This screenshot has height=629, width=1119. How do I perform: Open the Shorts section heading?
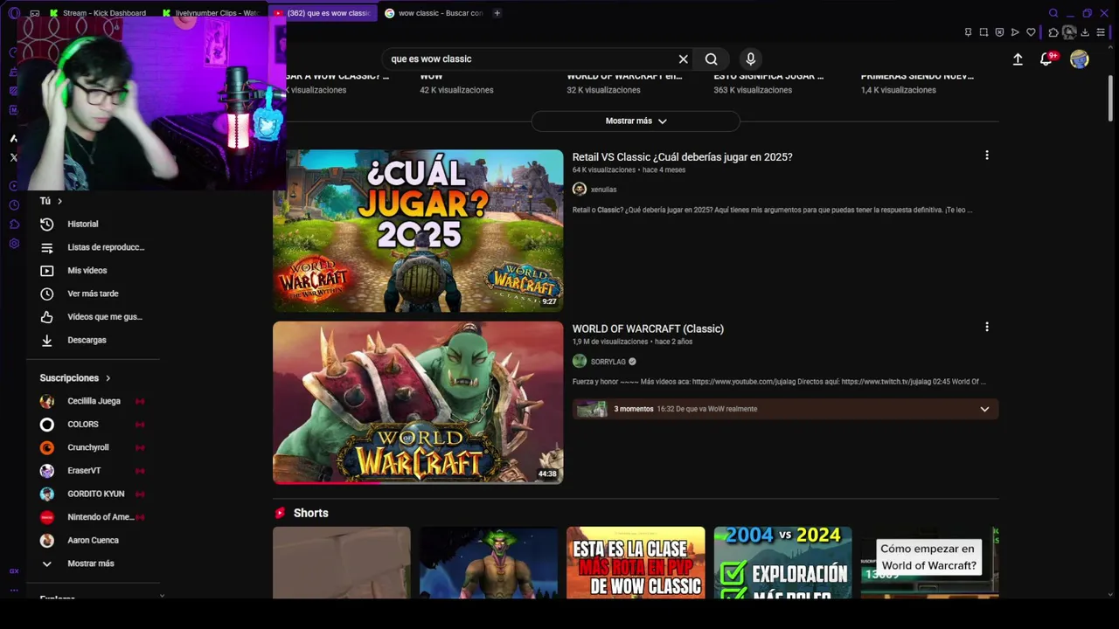tap(310, 513)
